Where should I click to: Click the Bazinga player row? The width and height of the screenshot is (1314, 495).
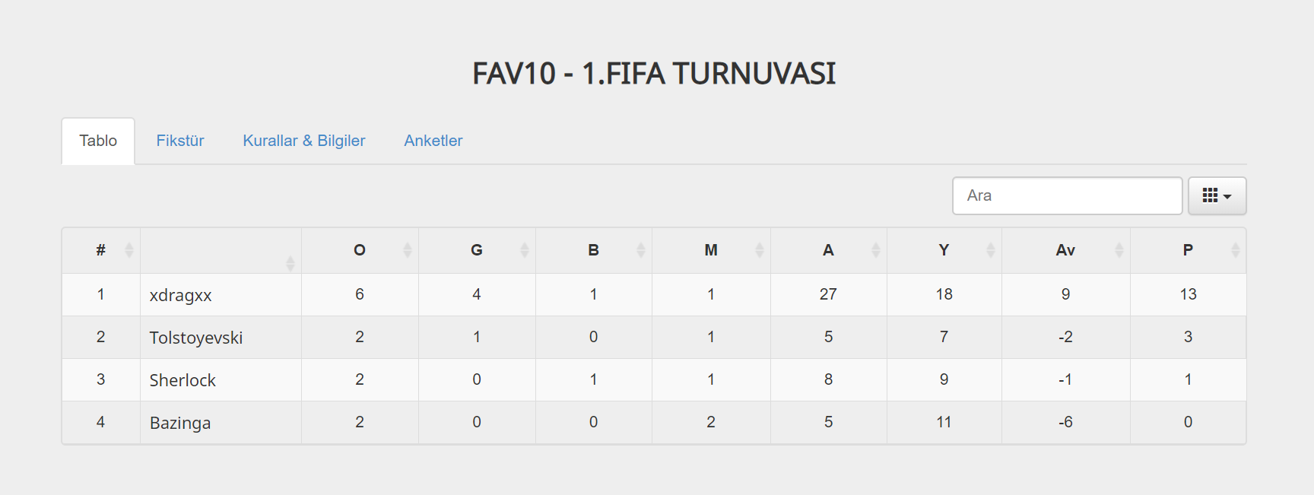[180, 423]
